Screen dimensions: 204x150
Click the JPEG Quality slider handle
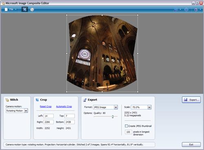point(113,116)
